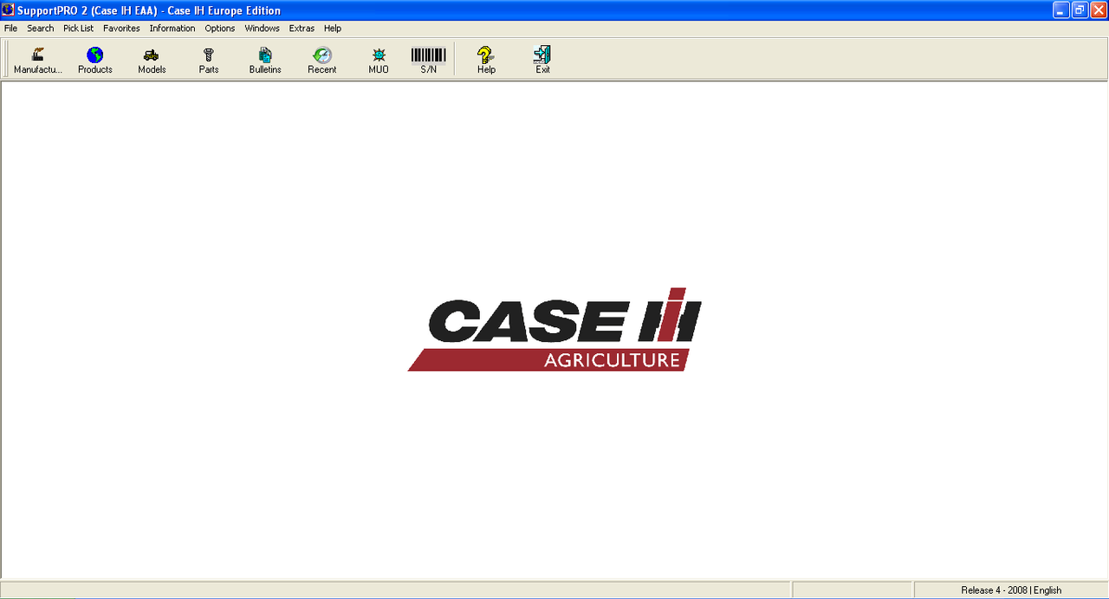The width and height of the screenshot is (1109, 599).
Task: Open the Favorites menu
Action: [121, 29]
